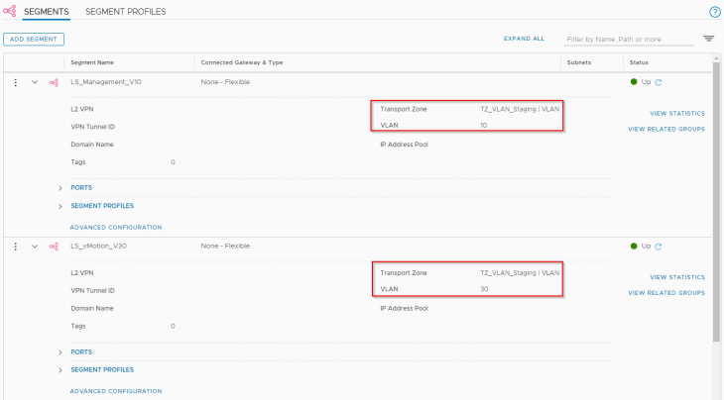Click the LS_vMotion_V30 segment icon
The width and height of the screenshot is (724, 400).
(54, 247)
